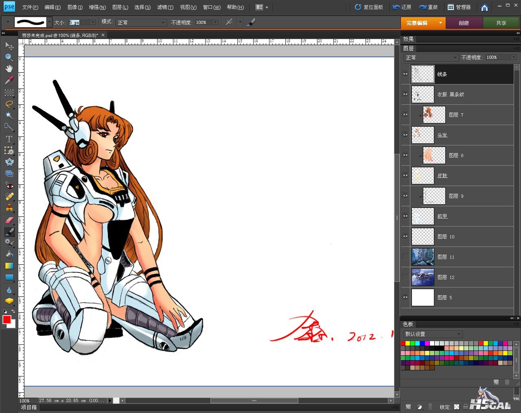The height and width of the screenshot is (413, 521).
Task: Click the 创建 tab button
Action: pyautogui.click(x=464, y=23)
